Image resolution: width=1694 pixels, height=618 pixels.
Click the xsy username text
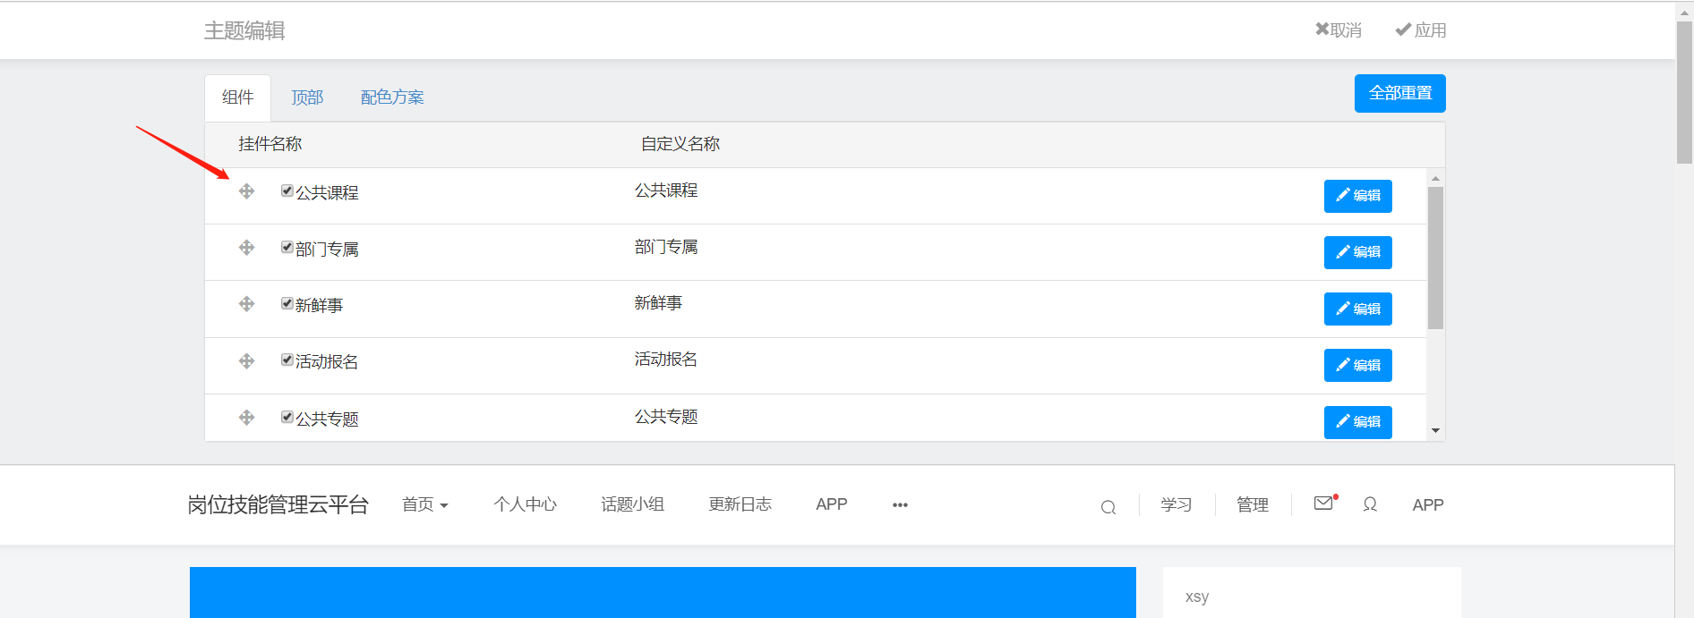(1197, 597)
